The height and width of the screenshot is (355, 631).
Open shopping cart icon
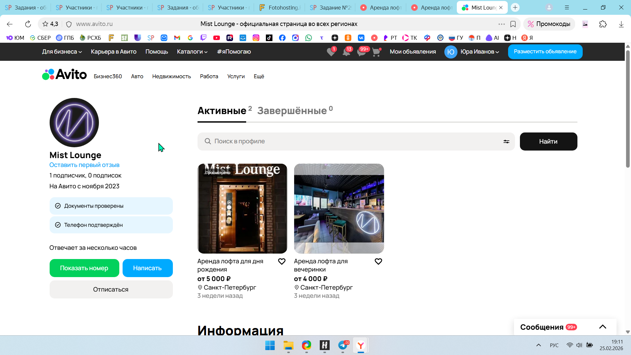[x=376, y=52]
